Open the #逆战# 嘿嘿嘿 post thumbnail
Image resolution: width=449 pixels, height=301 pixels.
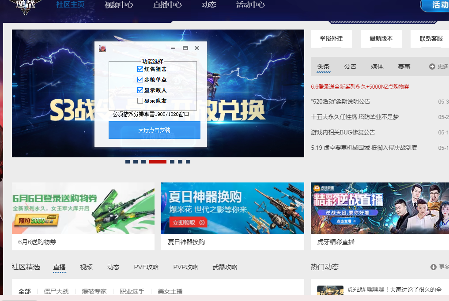pos(330,290)
